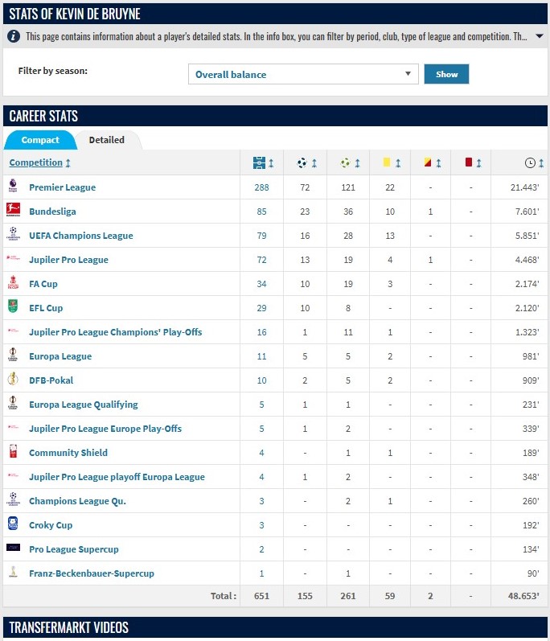Sort by yellow cards icon
This screenshot has width=550, height=641.
tap(387, 162)
